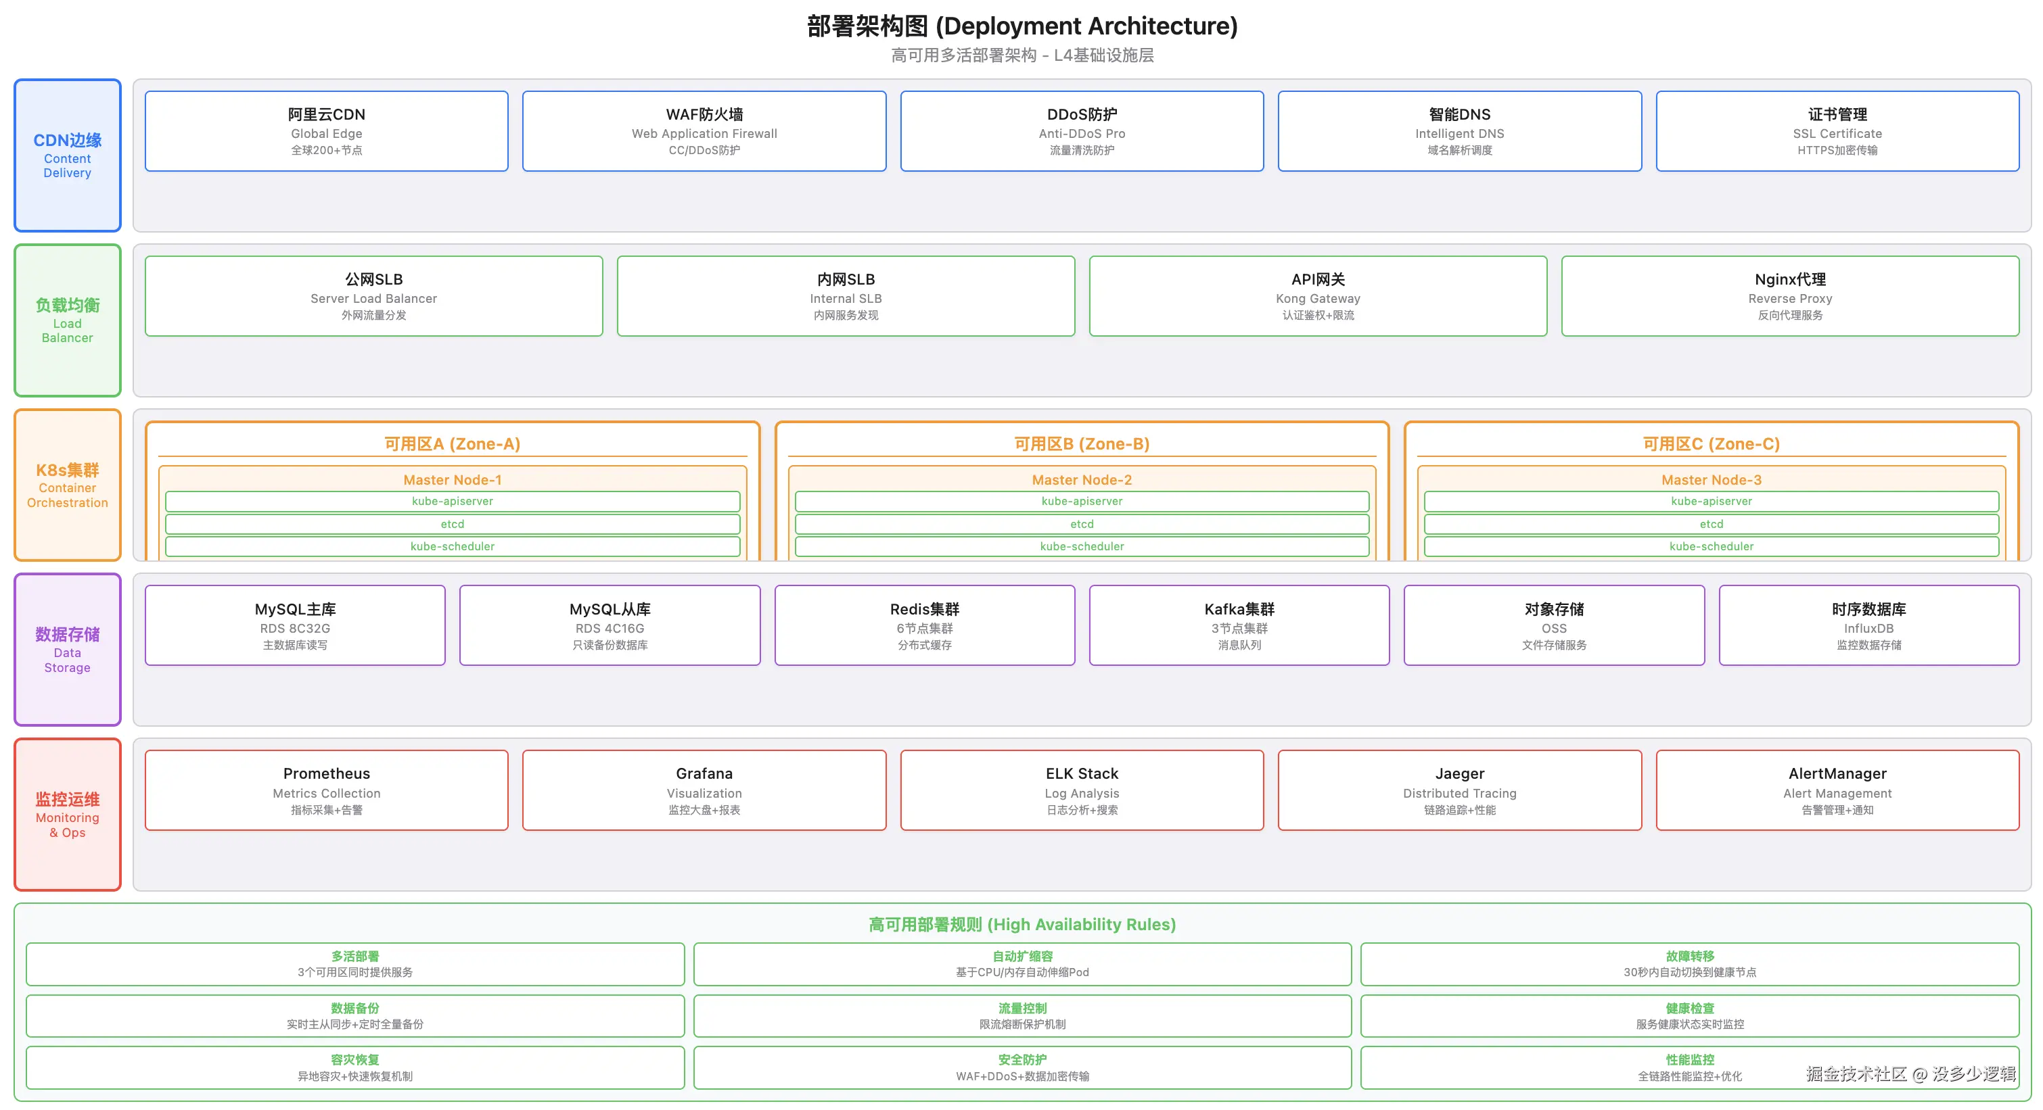Screen dimensions: 2043x1110
Task: Select the 公网SLB box
Action: 373,295
